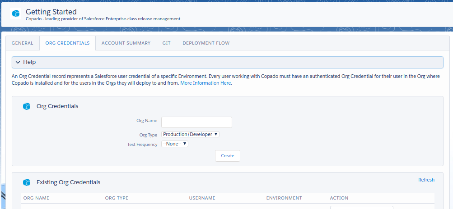Click the Org Type column header
453x209 pixels.
click(x=117, y=198)
